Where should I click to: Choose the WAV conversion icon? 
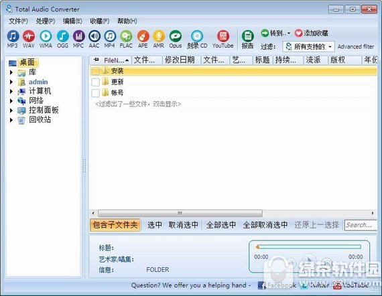[x=29, y=39]
